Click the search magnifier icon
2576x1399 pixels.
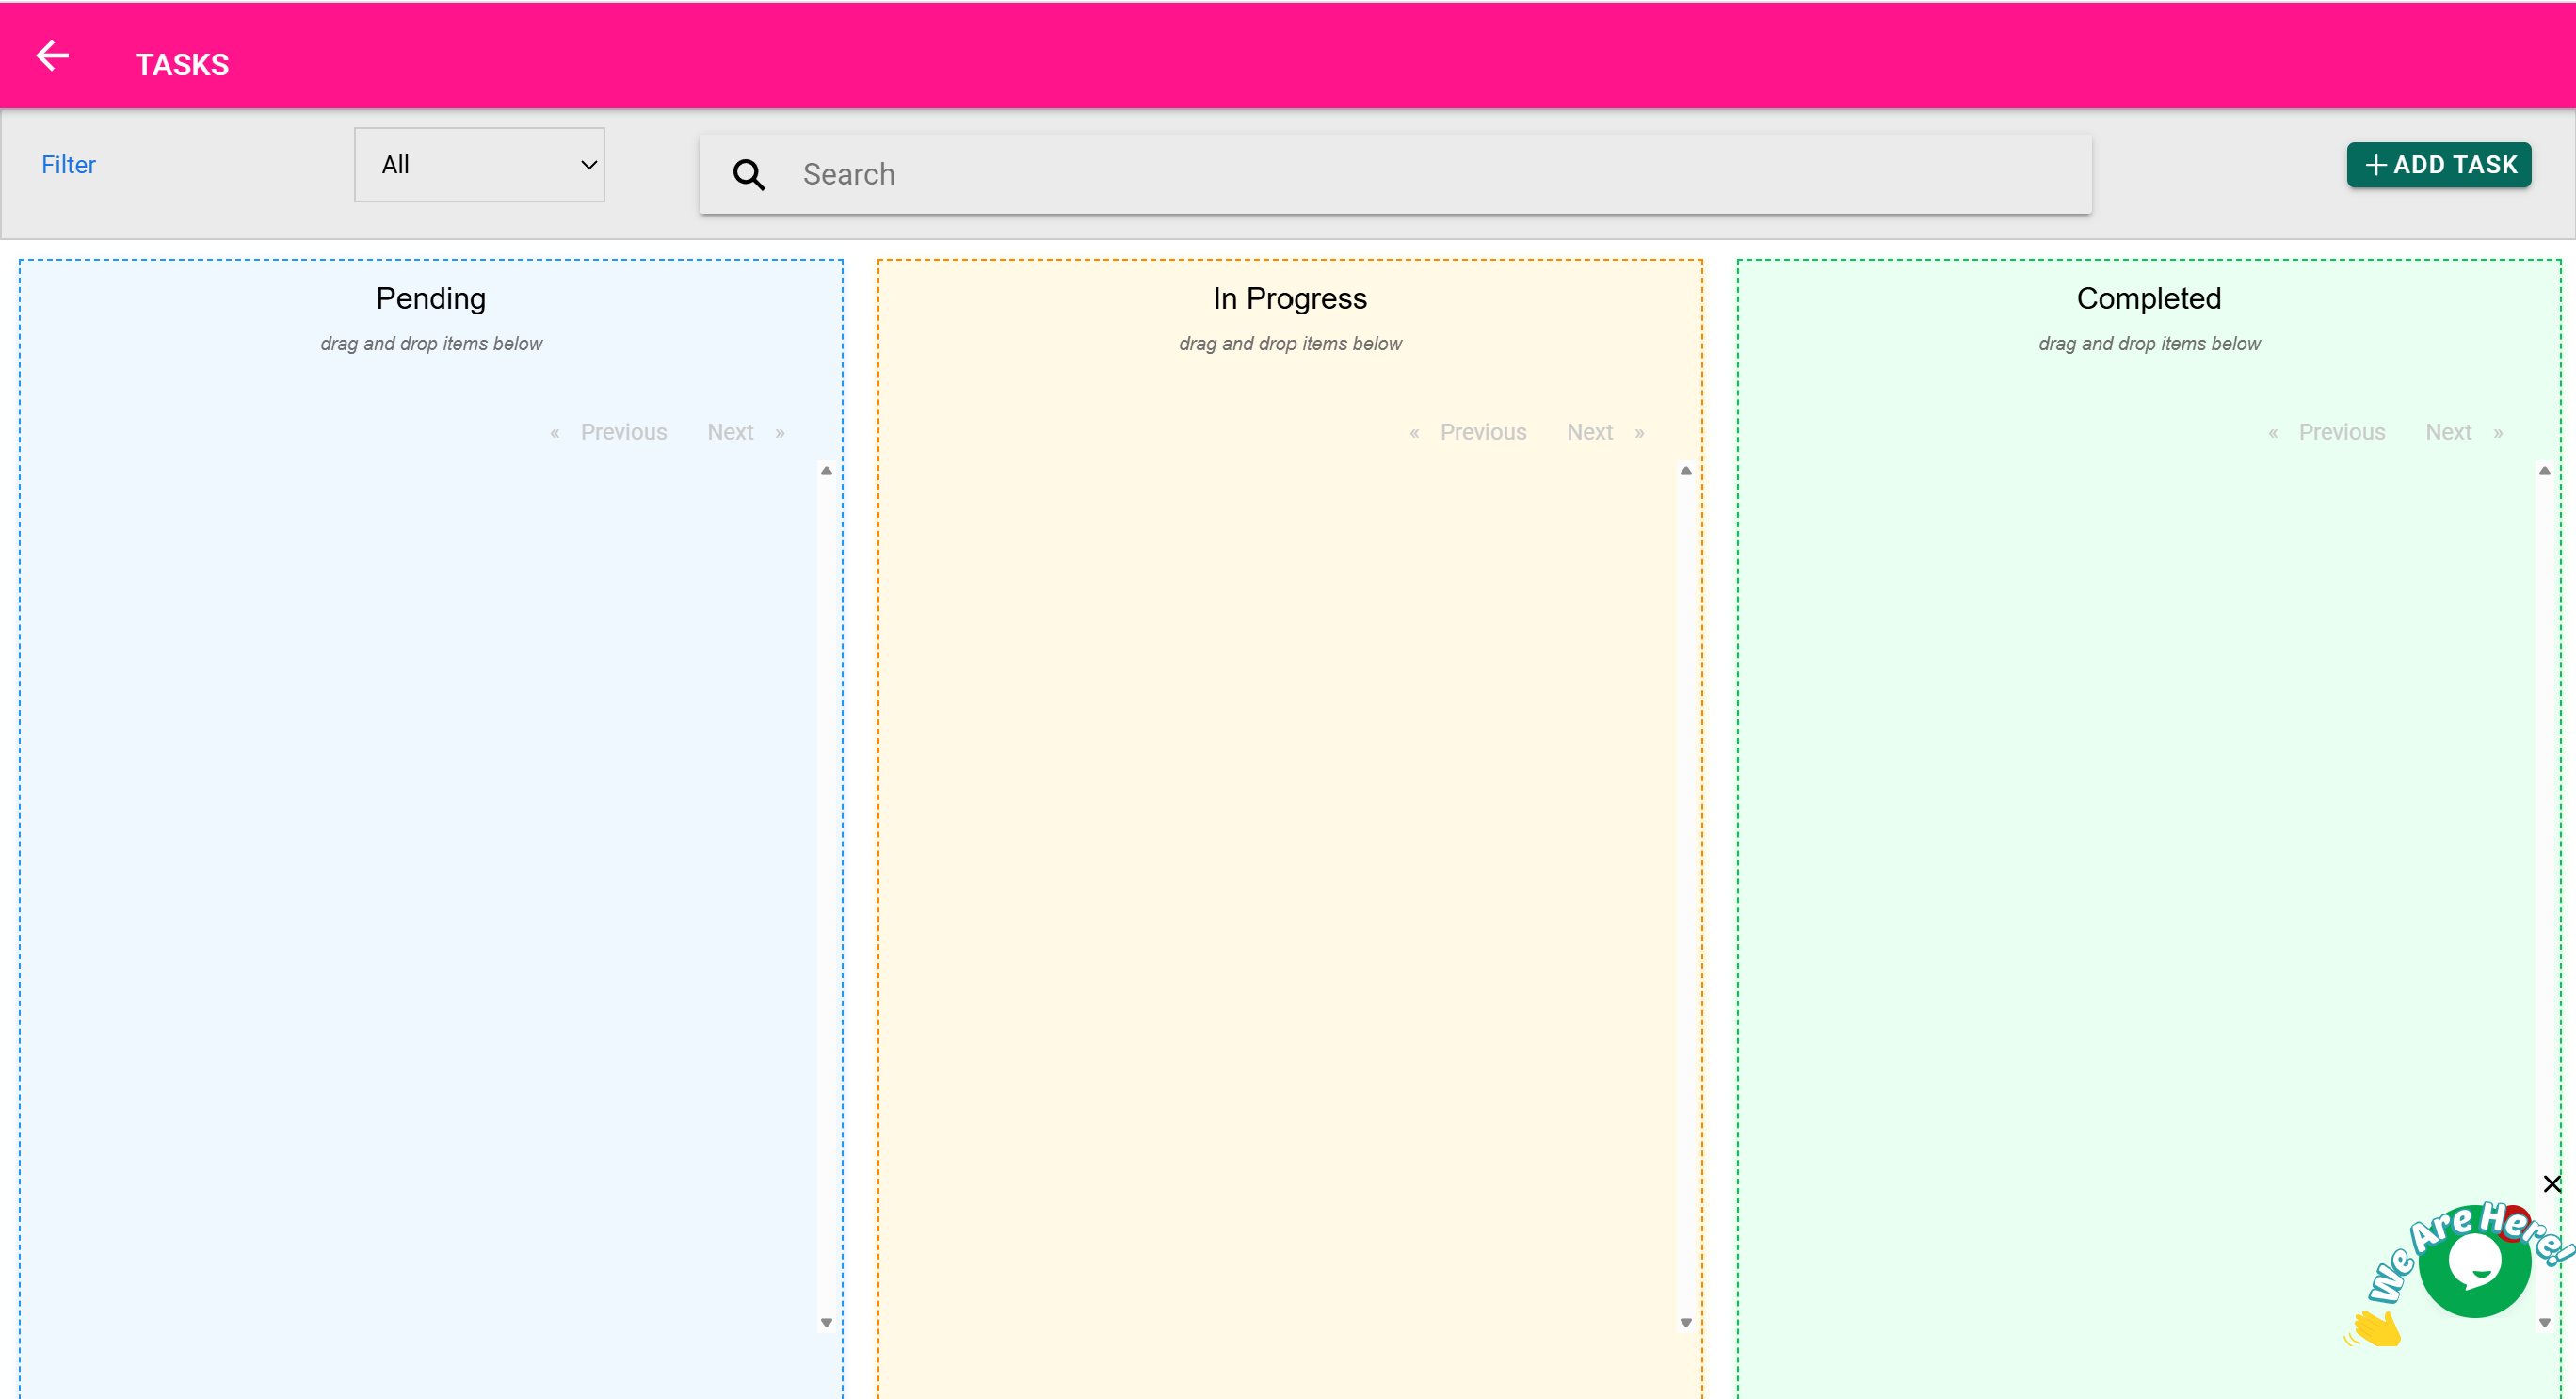click(749, 175)
